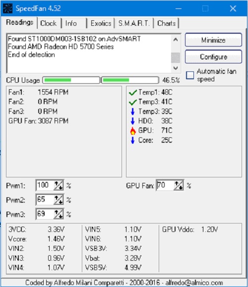Click the GPU Fan value field showing 70
248x287 pixels.
165,185
